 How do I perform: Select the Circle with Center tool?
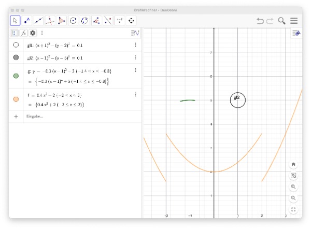[73, 21]
